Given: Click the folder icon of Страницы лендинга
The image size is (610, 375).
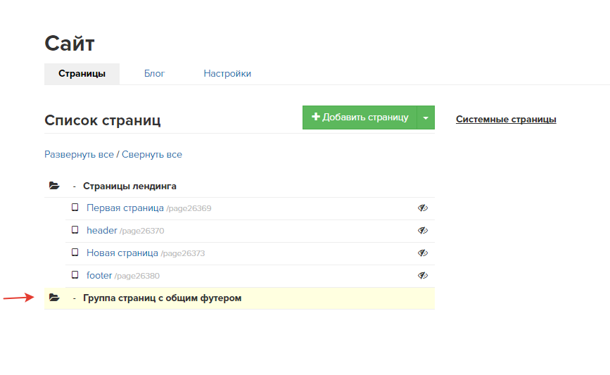Looking at the screenshot, I should [54, 186].
